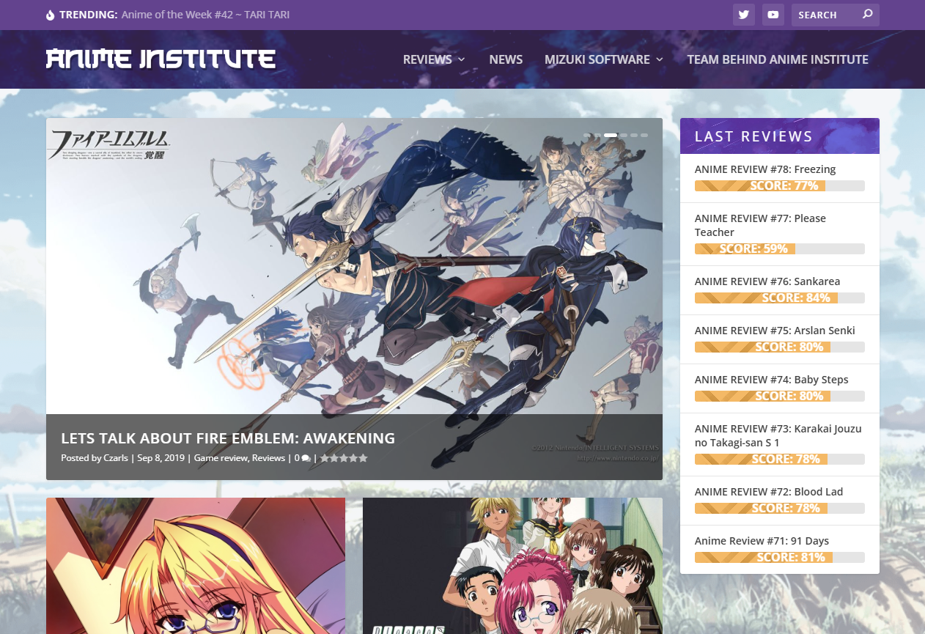
Task: Open Anime Review #77: Please Teacher
Action: [x=760, y=225]
